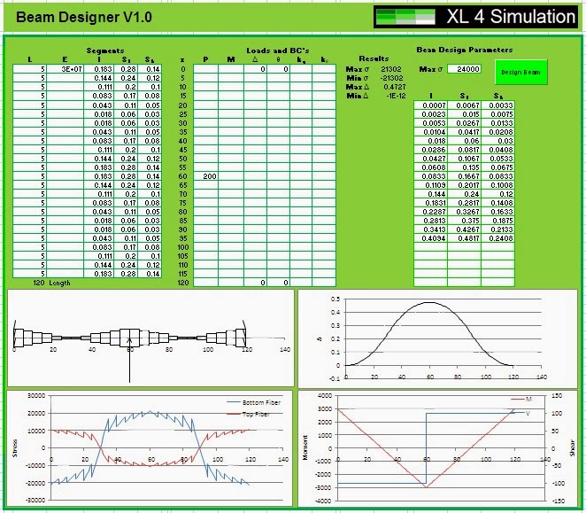The width and height of the screenshot is (586, 513).
Task: Select the Max Δ result value 0.4727
Action: [x=394, y=87]
